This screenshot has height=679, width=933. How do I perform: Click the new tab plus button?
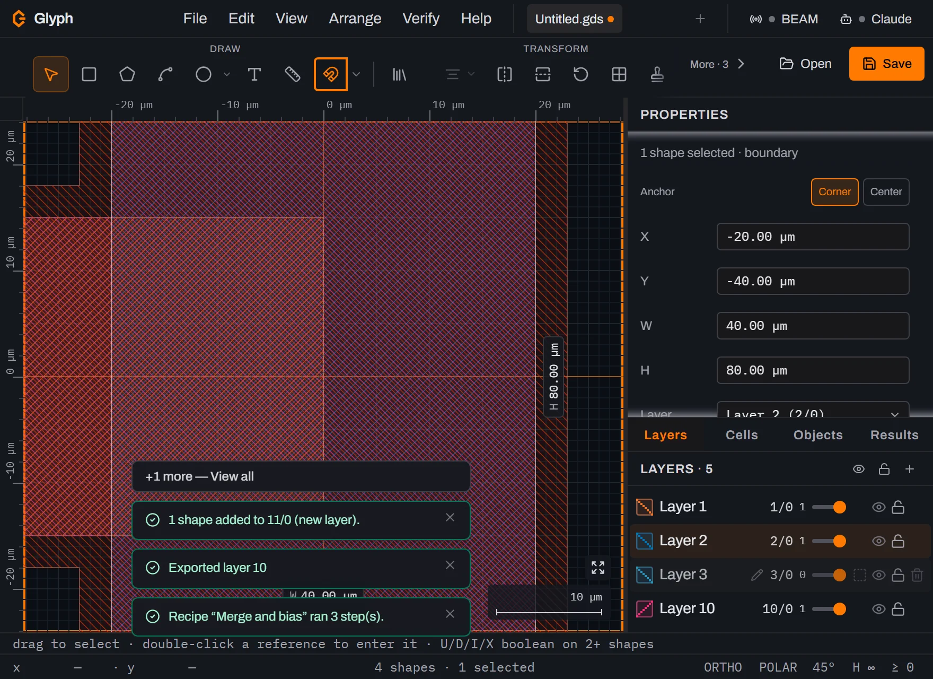click(x=700, y=19)
